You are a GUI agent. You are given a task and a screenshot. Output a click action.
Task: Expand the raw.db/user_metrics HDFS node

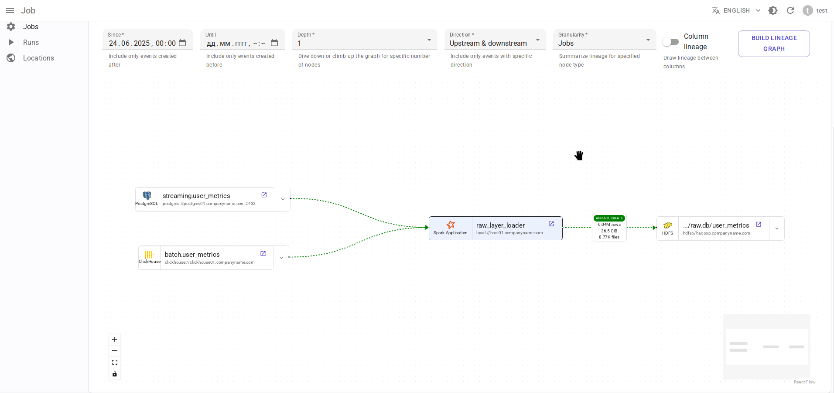point(777,228)
